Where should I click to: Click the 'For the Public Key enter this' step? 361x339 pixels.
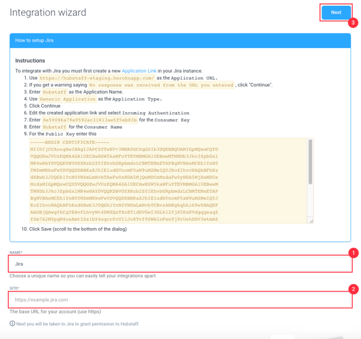tap(63, 134)
